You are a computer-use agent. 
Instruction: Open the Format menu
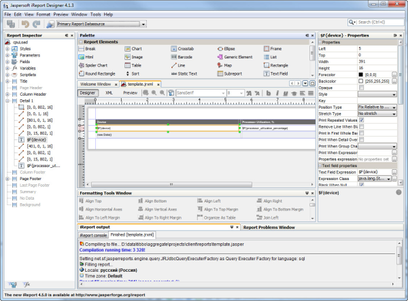44,14
